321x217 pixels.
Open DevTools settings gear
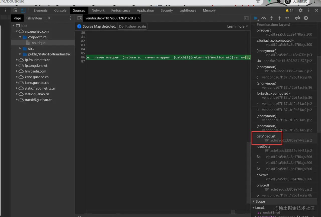[300, 11]
